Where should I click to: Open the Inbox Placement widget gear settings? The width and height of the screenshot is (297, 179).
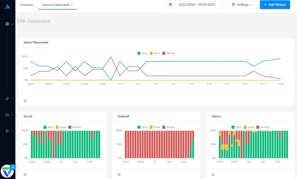25,101
